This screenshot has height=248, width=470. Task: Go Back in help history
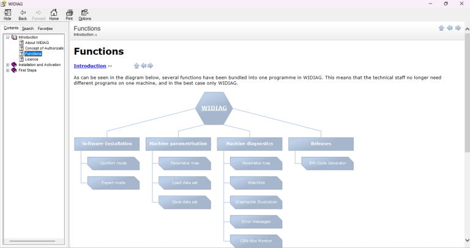click(23, 15)
